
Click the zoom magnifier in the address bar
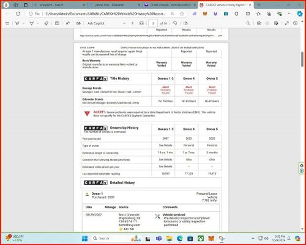tap(173, 13)
